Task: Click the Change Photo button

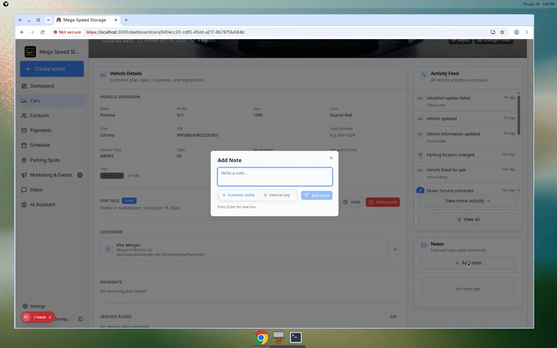Action: 494,40
